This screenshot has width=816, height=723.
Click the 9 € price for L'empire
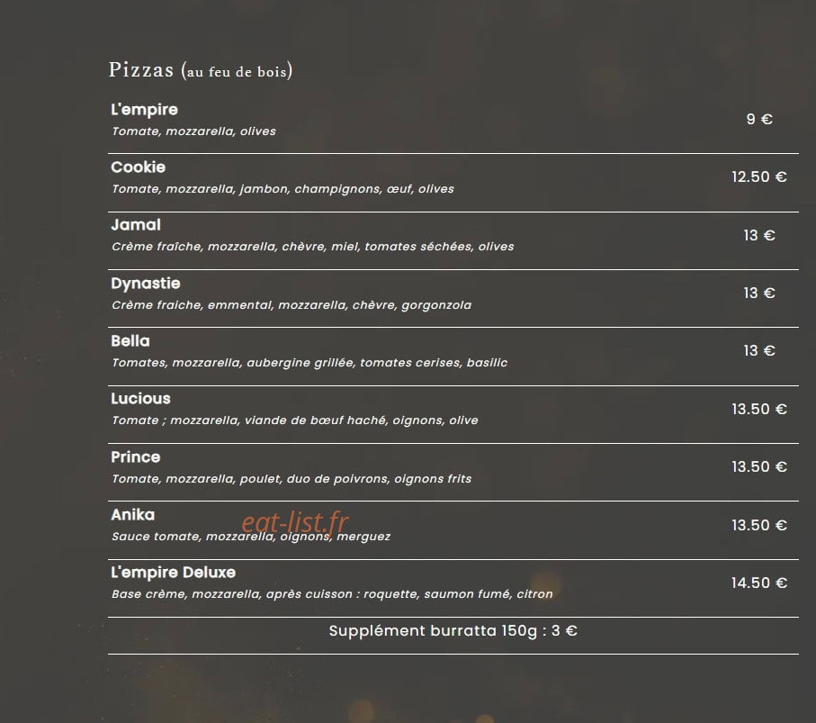tap(759, 119)
